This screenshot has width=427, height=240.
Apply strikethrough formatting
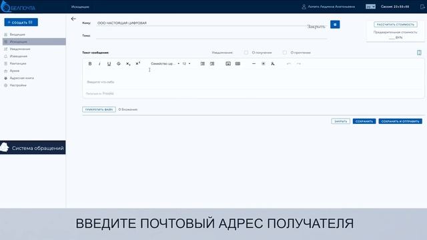click(119, 64)
